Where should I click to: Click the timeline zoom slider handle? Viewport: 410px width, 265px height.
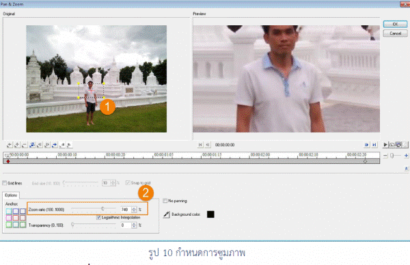[392, 156]
